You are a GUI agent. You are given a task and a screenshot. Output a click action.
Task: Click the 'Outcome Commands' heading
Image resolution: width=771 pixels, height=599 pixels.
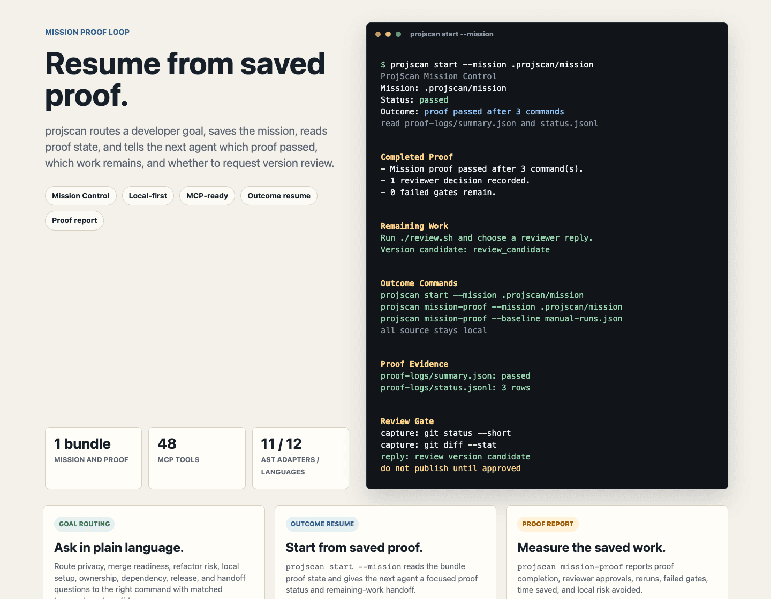point(419,283)
